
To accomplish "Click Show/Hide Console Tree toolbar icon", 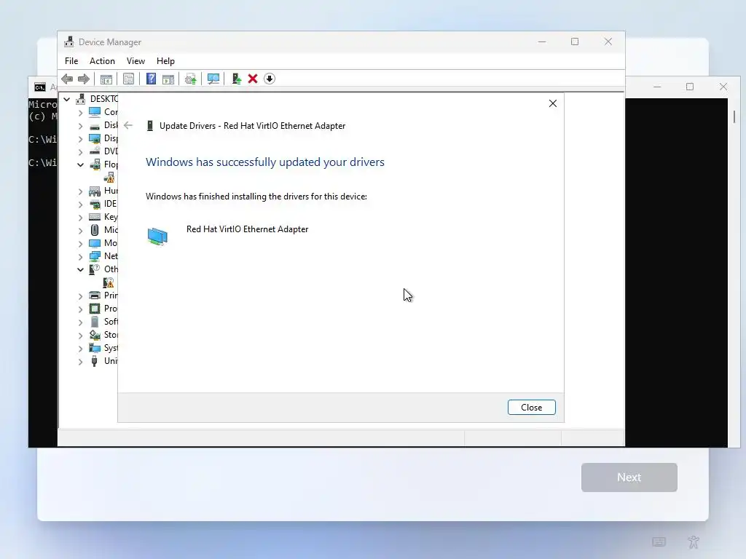I will 106,79.
